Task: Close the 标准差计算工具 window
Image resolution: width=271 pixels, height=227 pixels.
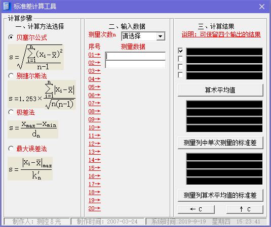Action: (262, 7)
